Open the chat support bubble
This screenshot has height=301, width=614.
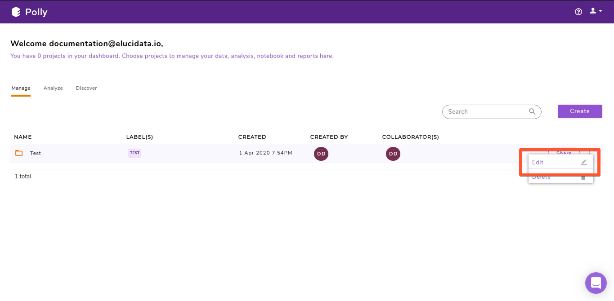pos(596,283)
